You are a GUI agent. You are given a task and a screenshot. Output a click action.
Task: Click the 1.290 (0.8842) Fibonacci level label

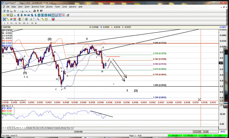pos(160,98)
